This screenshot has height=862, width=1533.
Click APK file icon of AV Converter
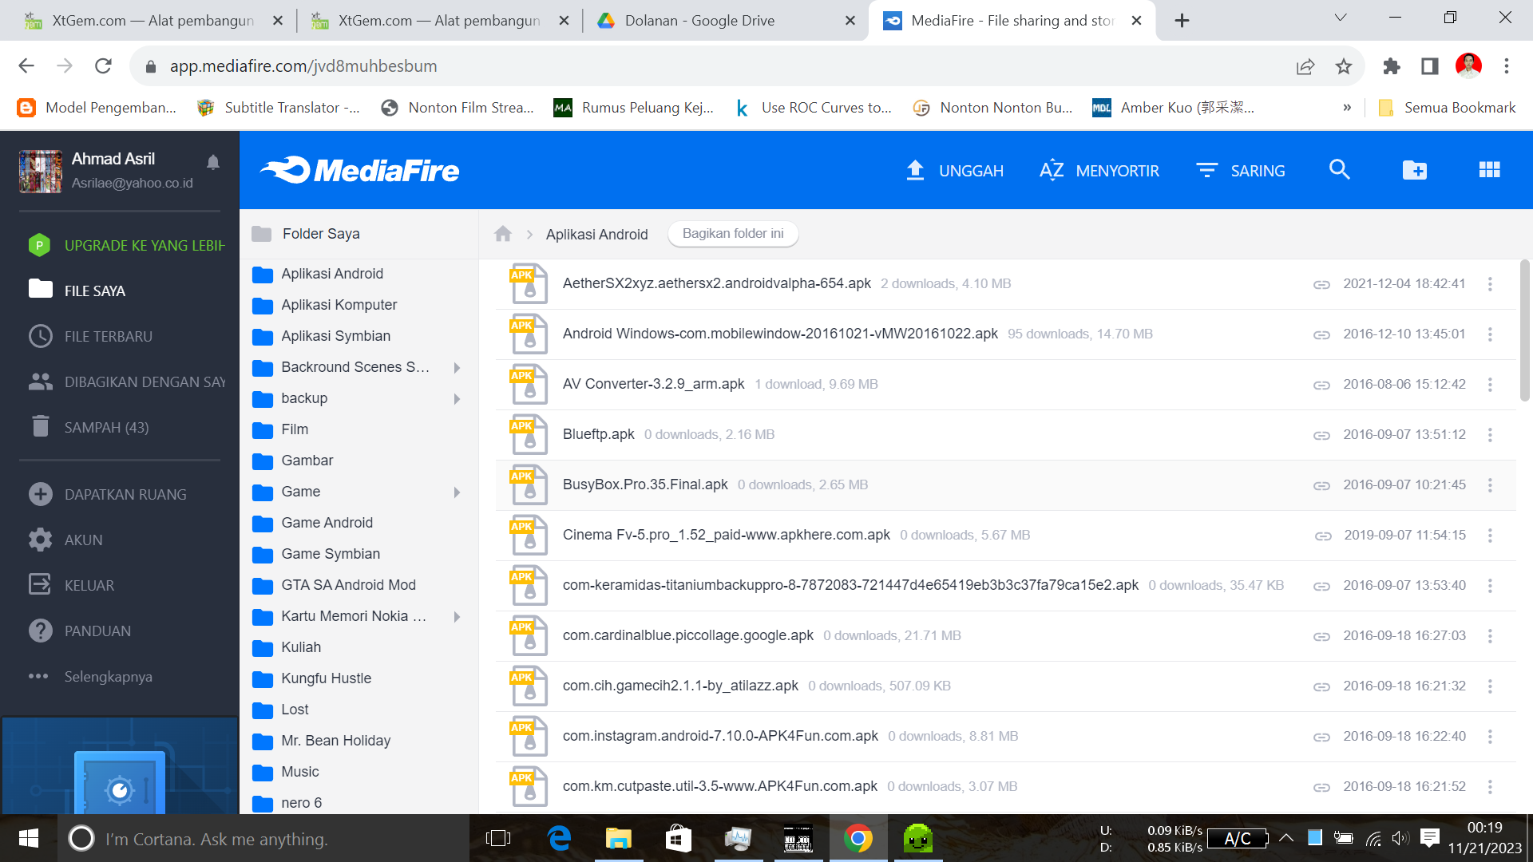pos(529,385)
